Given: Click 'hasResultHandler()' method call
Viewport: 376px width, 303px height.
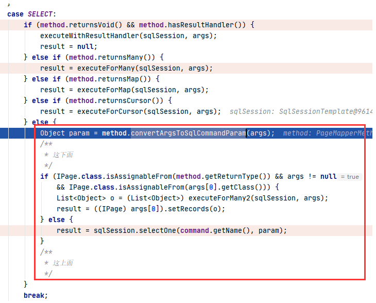Looking at the screenshot, I should point(207,25).
